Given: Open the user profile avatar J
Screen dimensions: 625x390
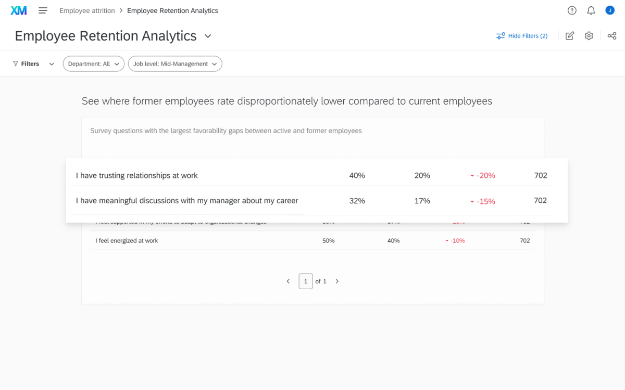Looking at the screenshot, I should (x=609, y=10).
